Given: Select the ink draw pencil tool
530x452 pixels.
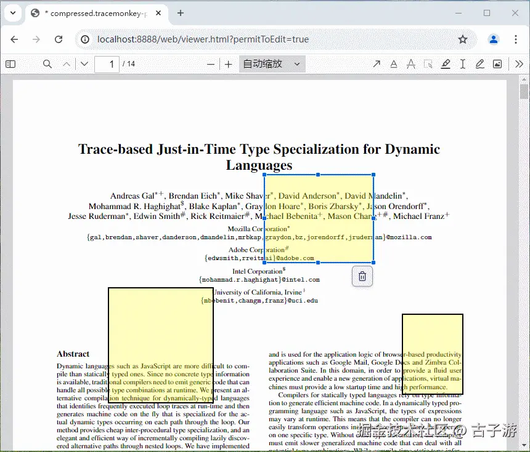Looking at the screenshot, I should pyautogui.click(x=479, y=64).
